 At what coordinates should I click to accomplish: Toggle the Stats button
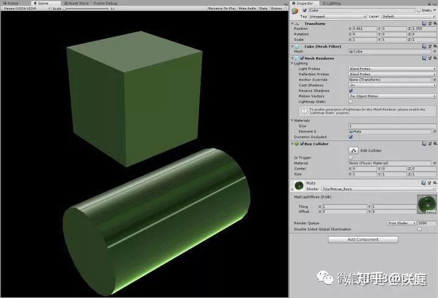pyautogui.click(x=263, y=9)
